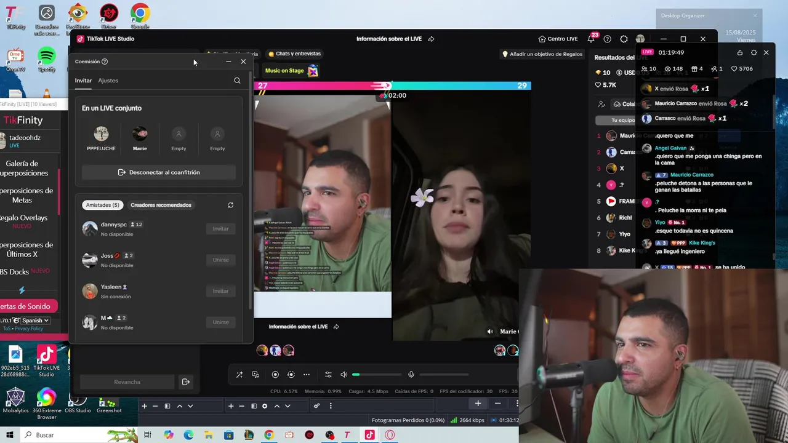
Task: Open OBS audio mixer three-dots menu
Action: 331,406
